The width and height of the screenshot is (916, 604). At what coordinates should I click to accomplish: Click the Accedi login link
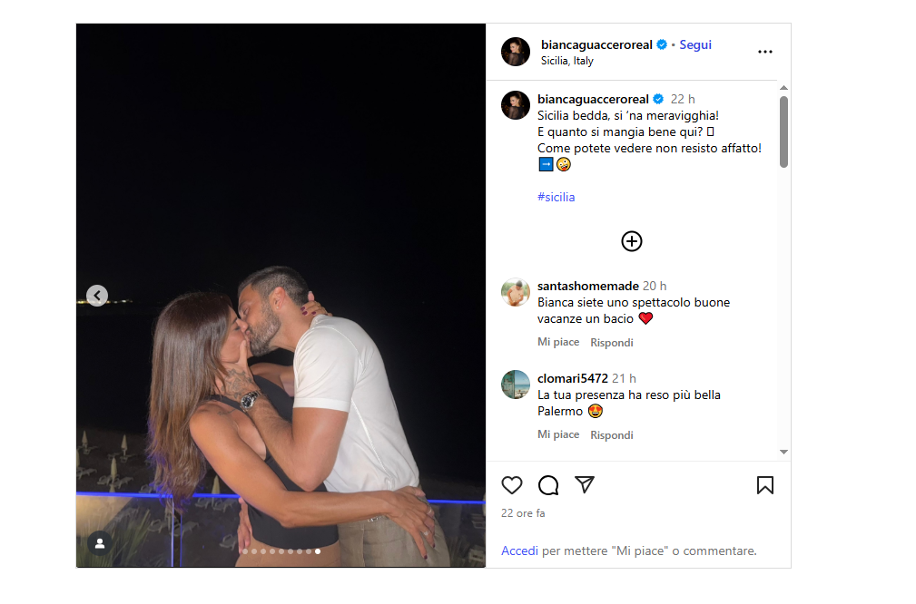519,550
